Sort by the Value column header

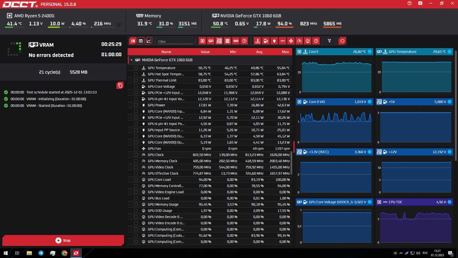pyautogui.click(x=205, y=52)
